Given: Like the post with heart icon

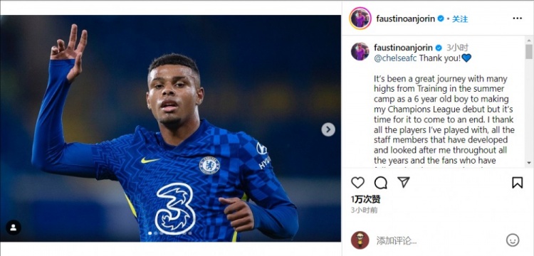Looking at the screenshot, I should point(357,183).
